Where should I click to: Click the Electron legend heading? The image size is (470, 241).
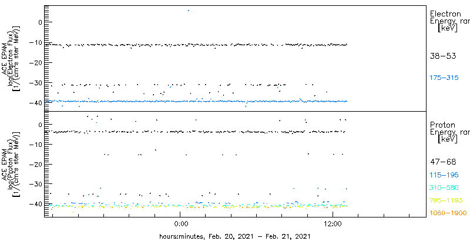[445, 14]
